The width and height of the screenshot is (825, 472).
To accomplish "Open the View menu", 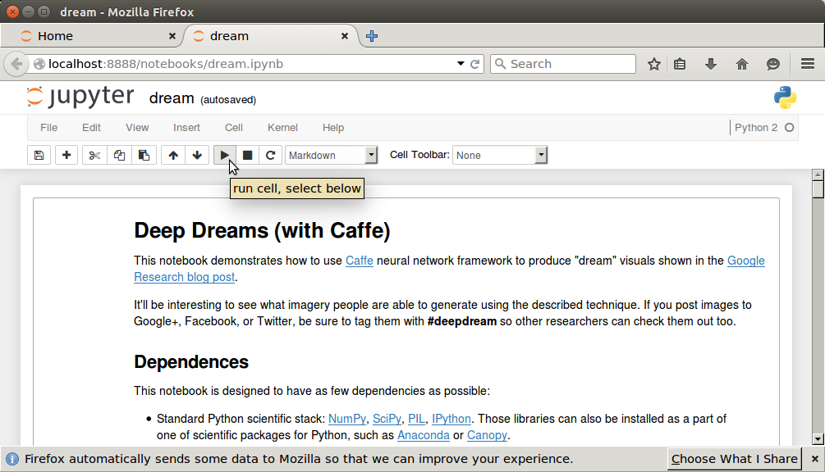I will [x=137, y=128].
